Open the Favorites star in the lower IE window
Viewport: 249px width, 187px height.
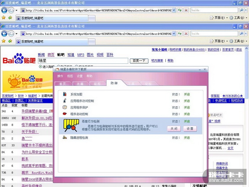tap(4, 41)
